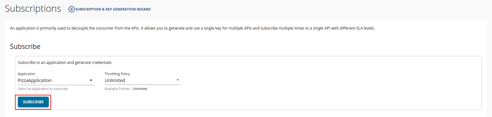Screen dimensions: 492x117
Task: Click the word WIZARD in the header link
Action: pos(143,10)
